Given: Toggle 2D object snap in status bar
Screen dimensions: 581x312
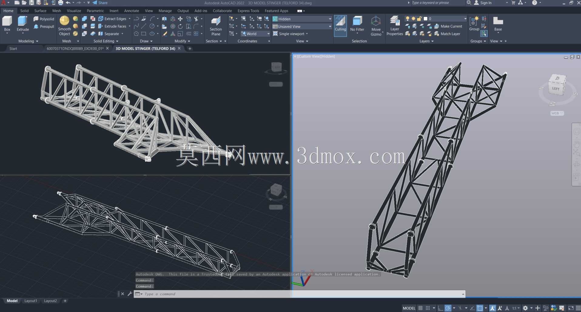Looking at the screenshot, I should 480,308.
